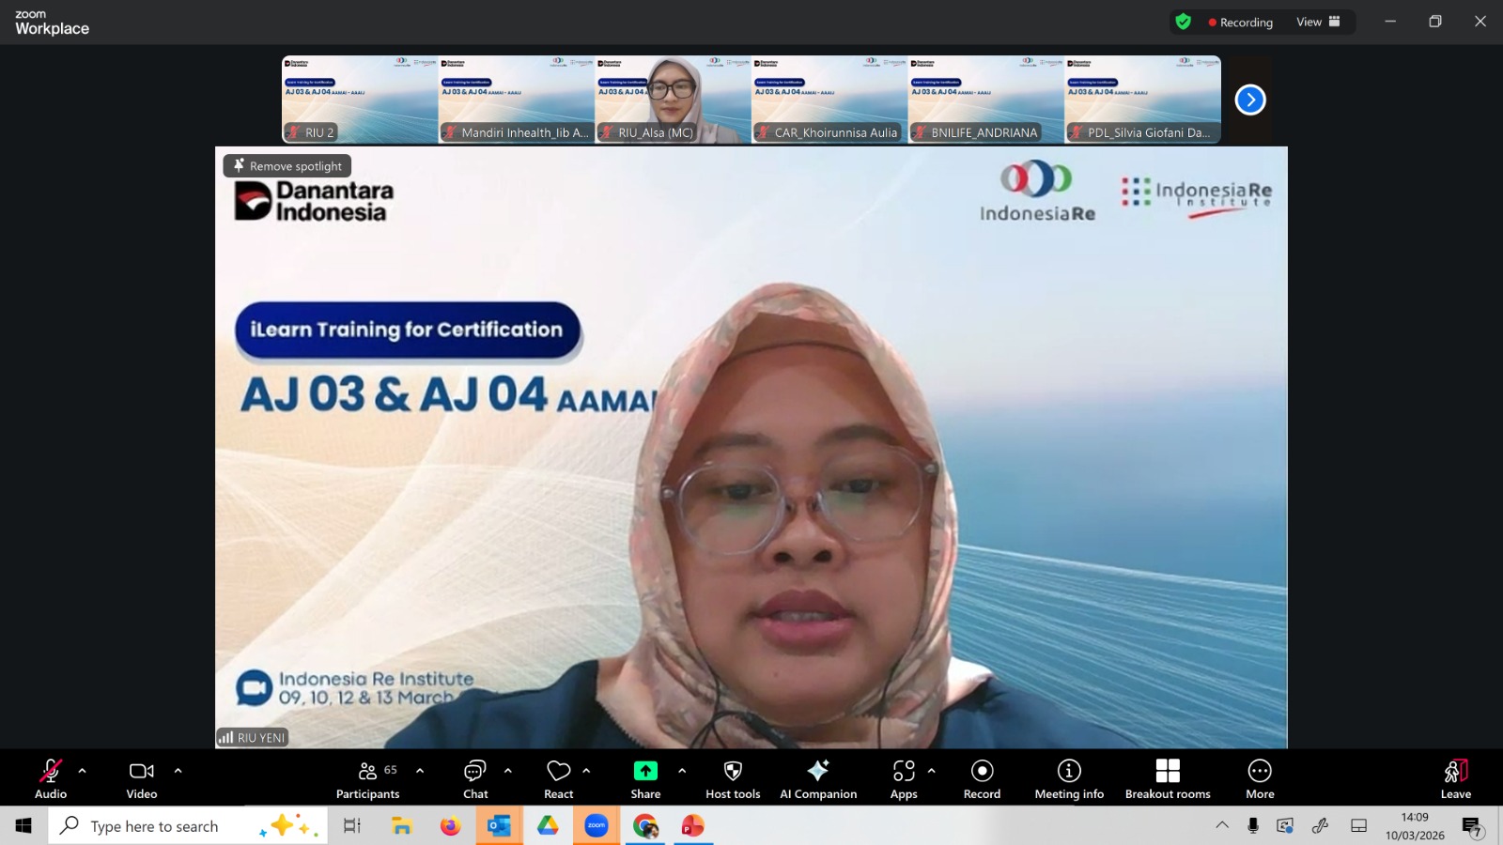Open the Participants panel
The width and height of the screenshot is (1503, 845).
coord(367,779)
